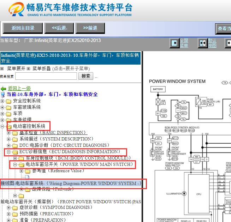Collapse the 电动窗控制系统 tree node
Viewport: 231px width, 222px height.
point(2,126)
